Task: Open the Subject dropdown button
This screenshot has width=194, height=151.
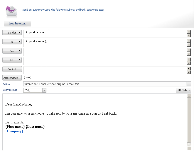Action: pyautogui.click(x=12, y=69)
